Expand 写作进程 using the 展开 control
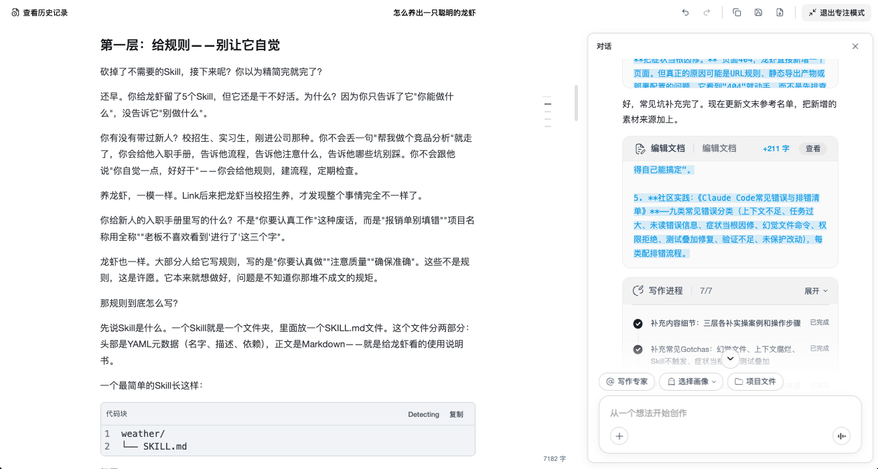Screen dimensions: 878x469 pos(816,291)
